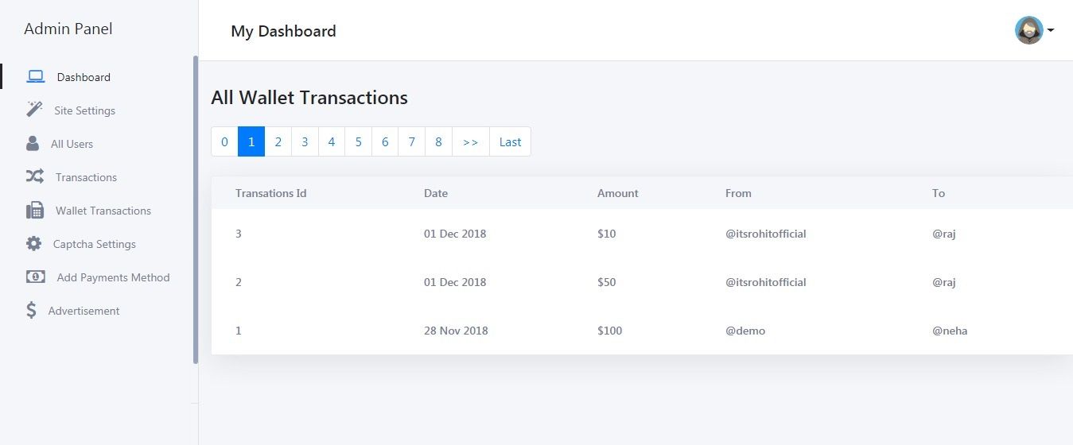Click the next pages '>>' button
The width and height of the screenshot is (1073, 445).
[x=470, y=142]
